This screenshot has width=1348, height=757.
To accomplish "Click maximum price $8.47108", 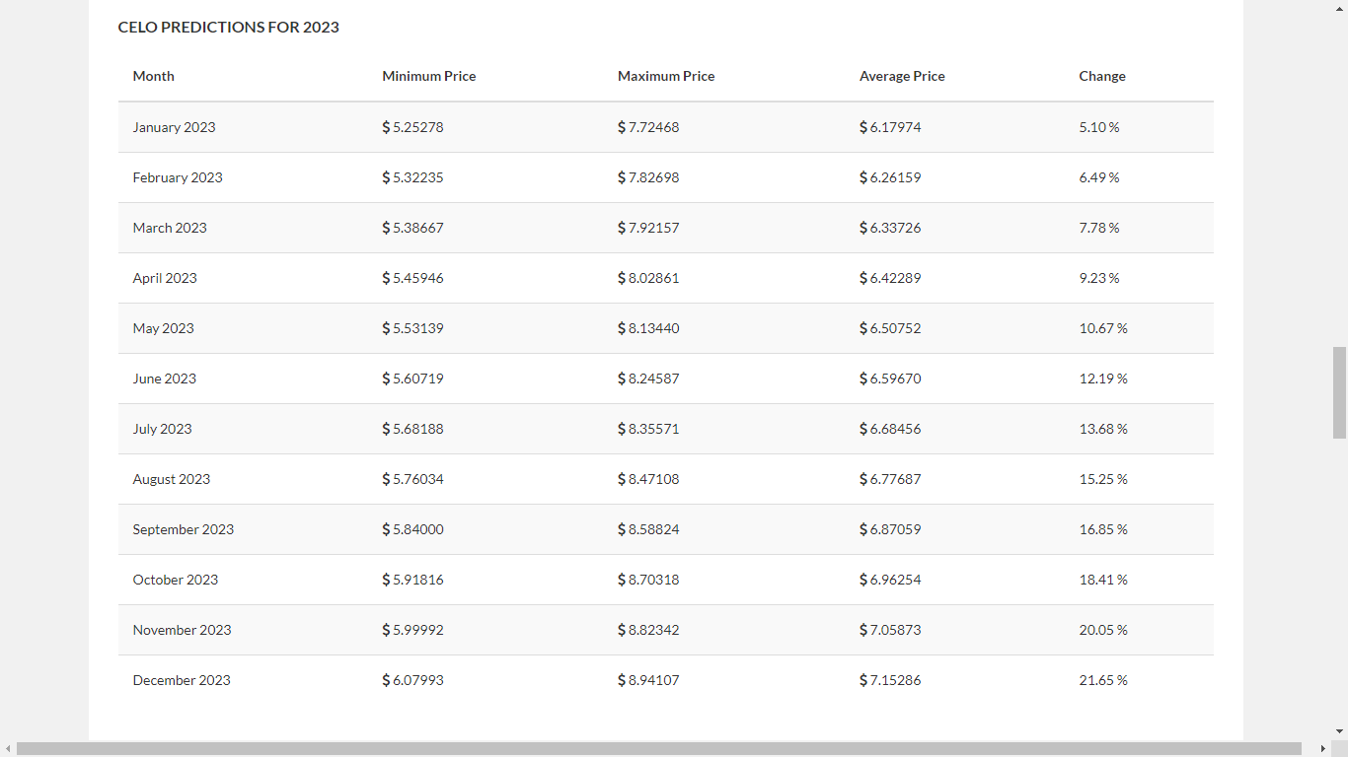I will coord(648,479).
